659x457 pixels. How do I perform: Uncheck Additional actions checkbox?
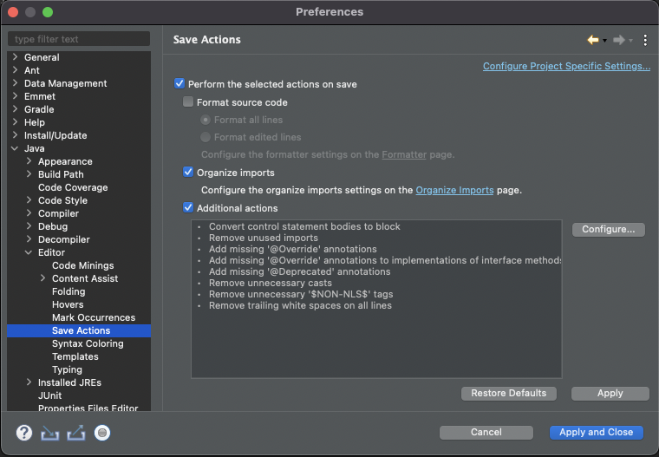tap(188, 208)
